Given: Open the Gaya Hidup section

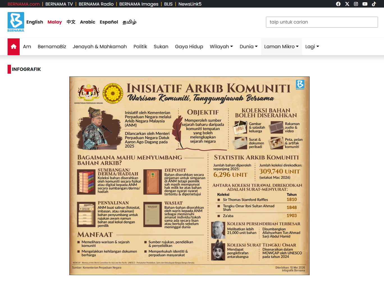Looking at the screenshot, I should click(189, 47).
